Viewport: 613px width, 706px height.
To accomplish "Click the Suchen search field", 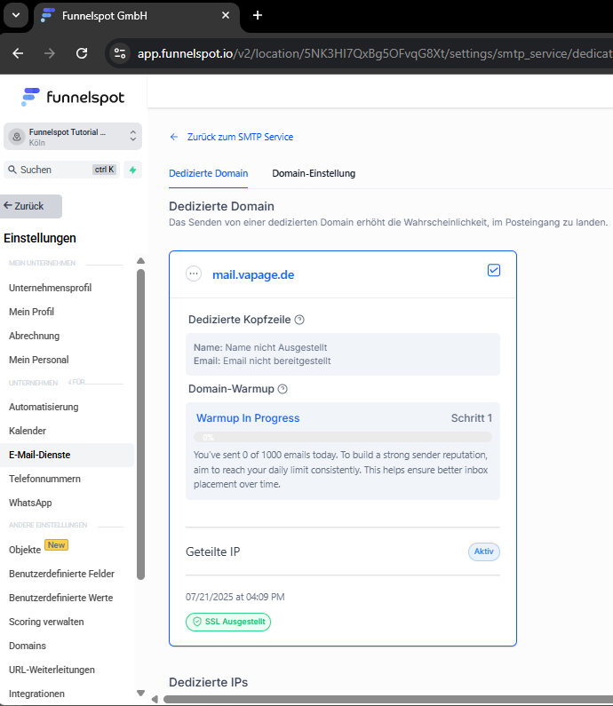I will tap(61, 170).
